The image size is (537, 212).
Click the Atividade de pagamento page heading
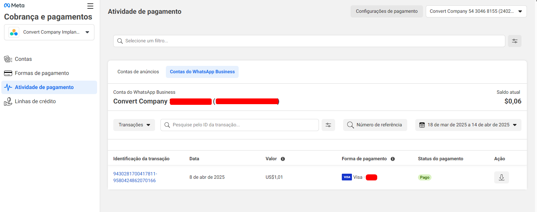tap(145, 12)
